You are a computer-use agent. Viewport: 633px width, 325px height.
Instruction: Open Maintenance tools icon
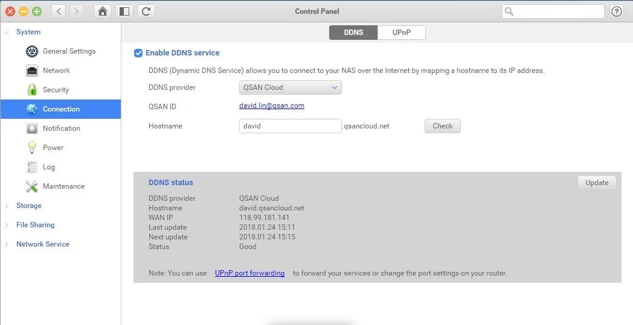[x=32, y=186]
